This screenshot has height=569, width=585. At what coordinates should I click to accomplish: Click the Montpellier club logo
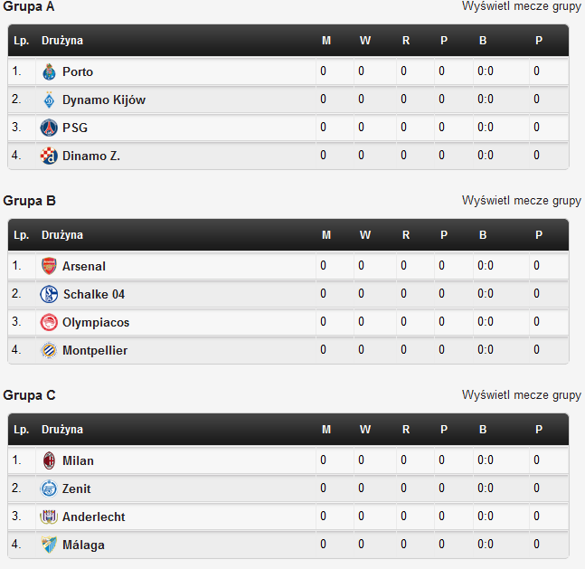tap(49, 350)
